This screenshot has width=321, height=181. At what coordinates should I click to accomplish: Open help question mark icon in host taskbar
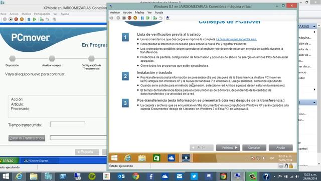(266, 176)
